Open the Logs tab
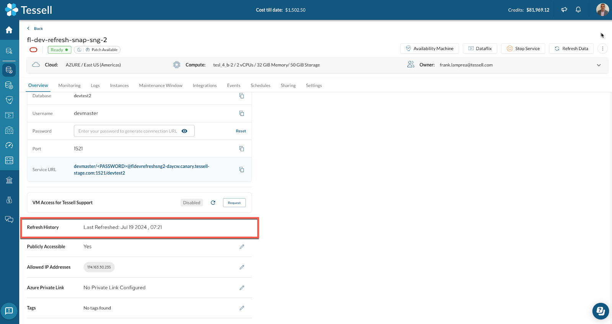This screenshot has height=324, width=612. click(95, 85)
